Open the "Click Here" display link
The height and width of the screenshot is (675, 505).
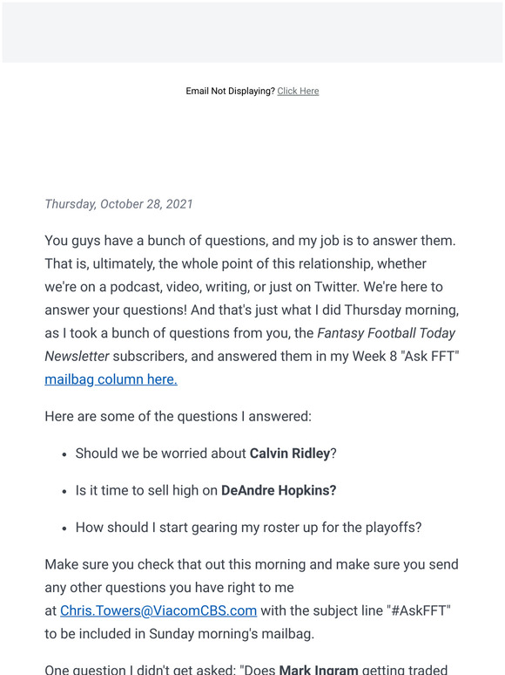tap(298, 91)
